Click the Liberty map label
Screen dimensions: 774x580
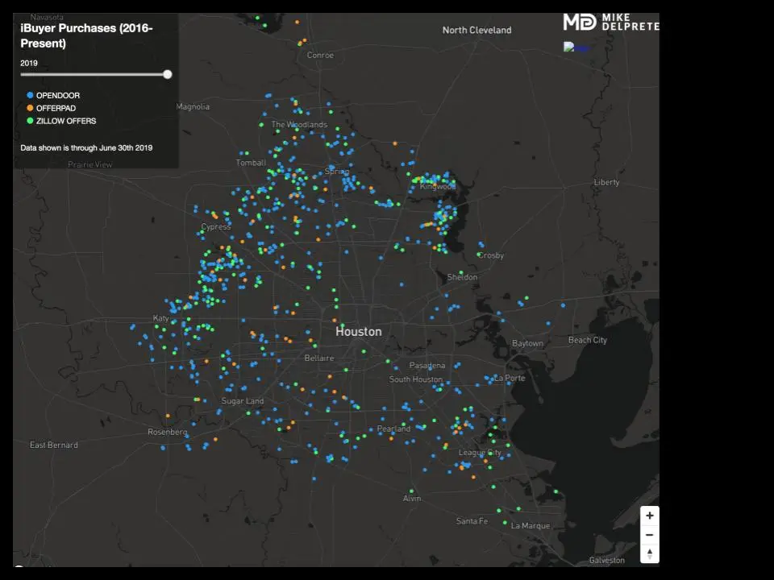click(x=606, y=183)
